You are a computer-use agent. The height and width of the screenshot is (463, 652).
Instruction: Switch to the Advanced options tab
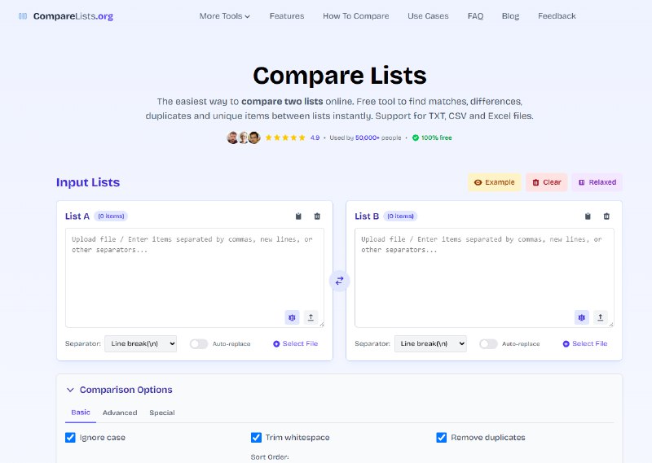click(120, 413)
